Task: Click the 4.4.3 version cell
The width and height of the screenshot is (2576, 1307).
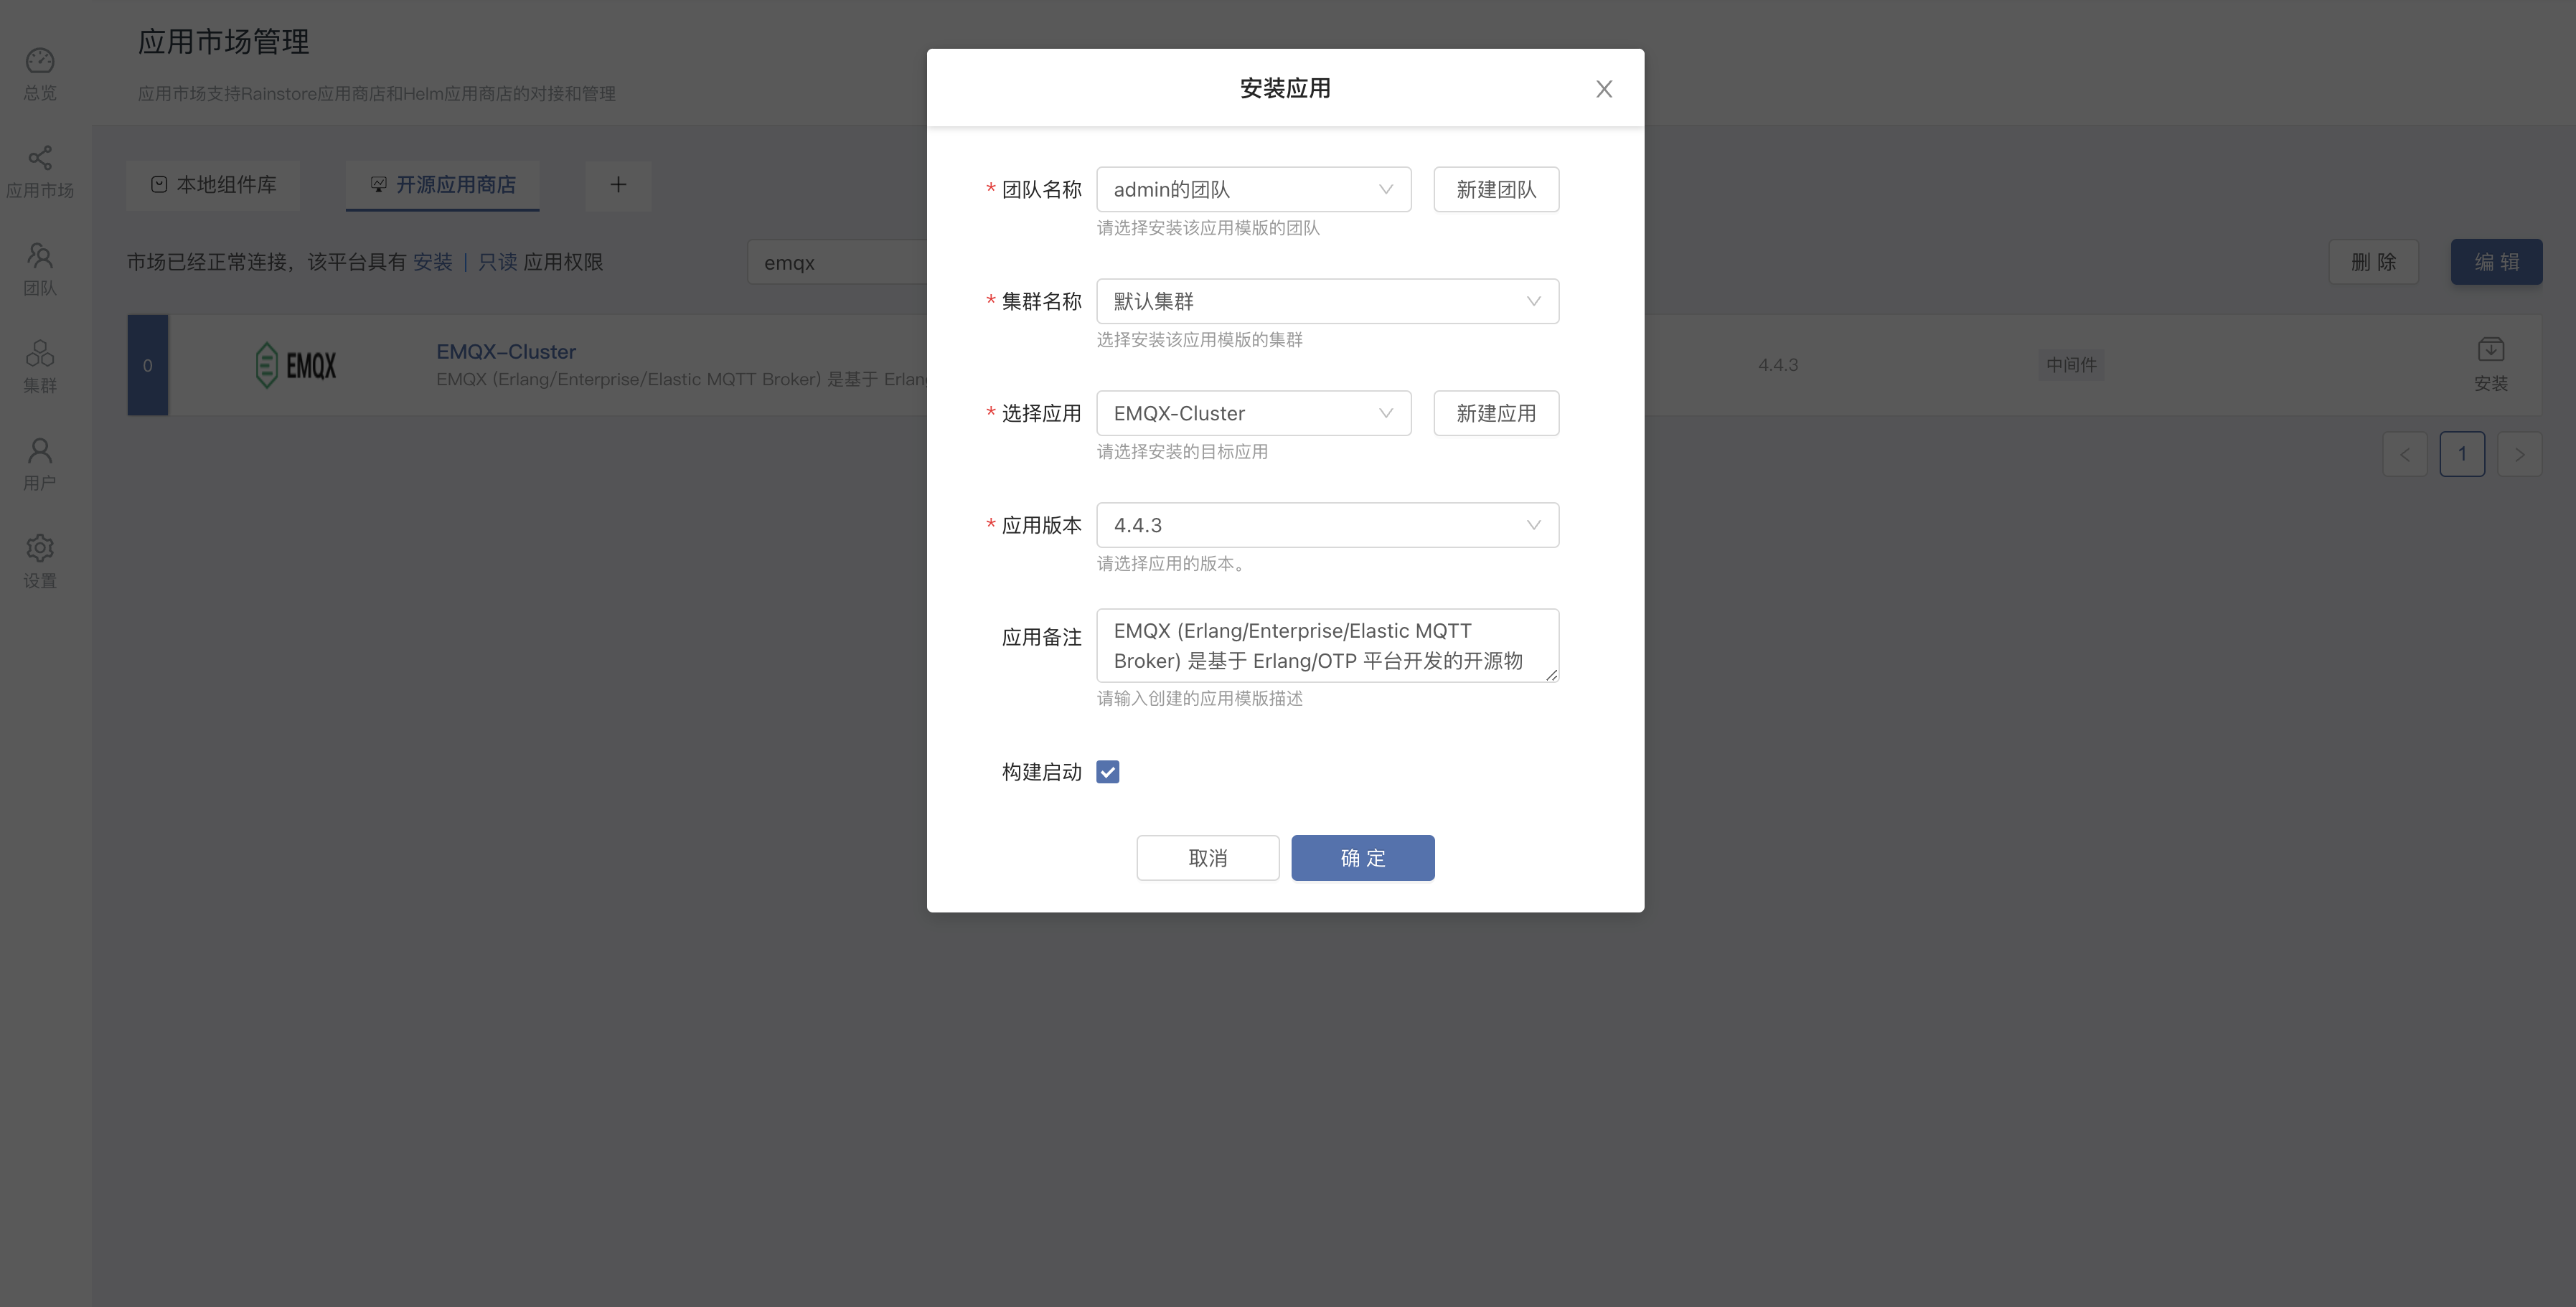Action: tap(1778, 365)
